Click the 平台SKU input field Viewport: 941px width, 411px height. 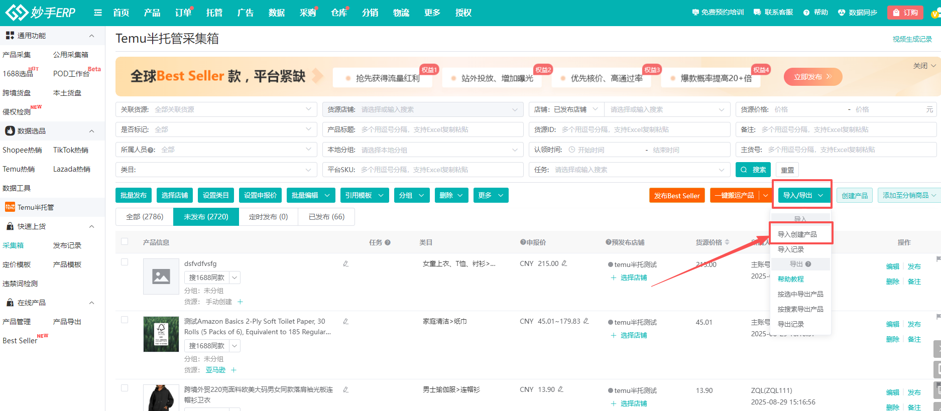point(423,170)
